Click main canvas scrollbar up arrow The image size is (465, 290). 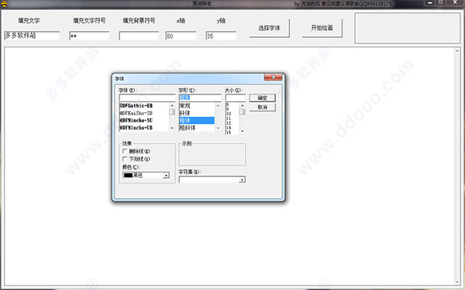(x=457, y=51)
